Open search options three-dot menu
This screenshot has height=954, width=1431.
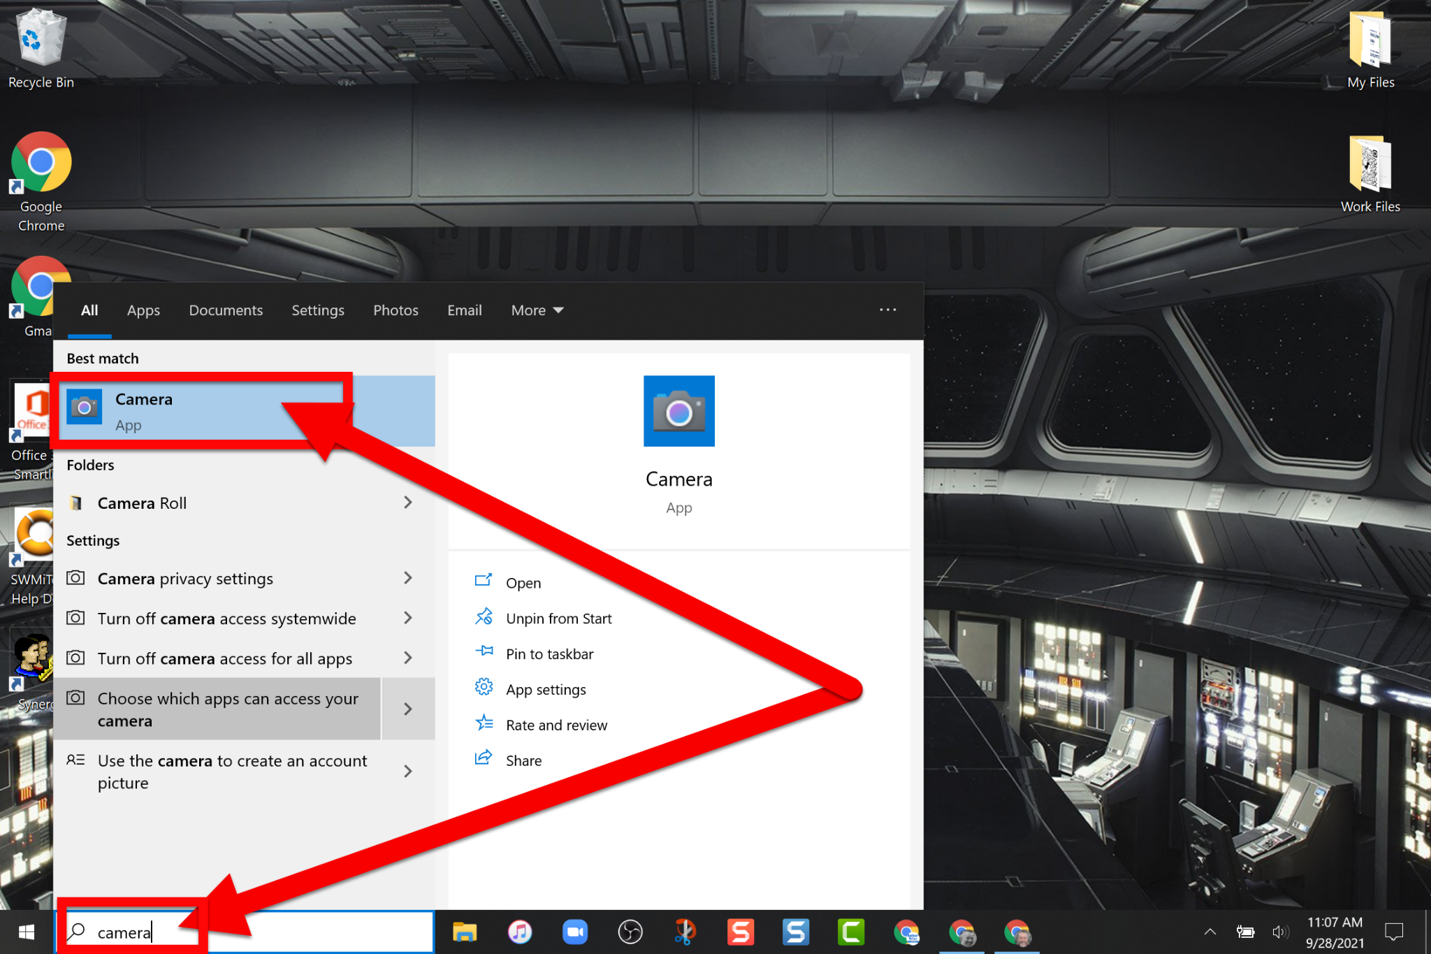click(887, 310)
